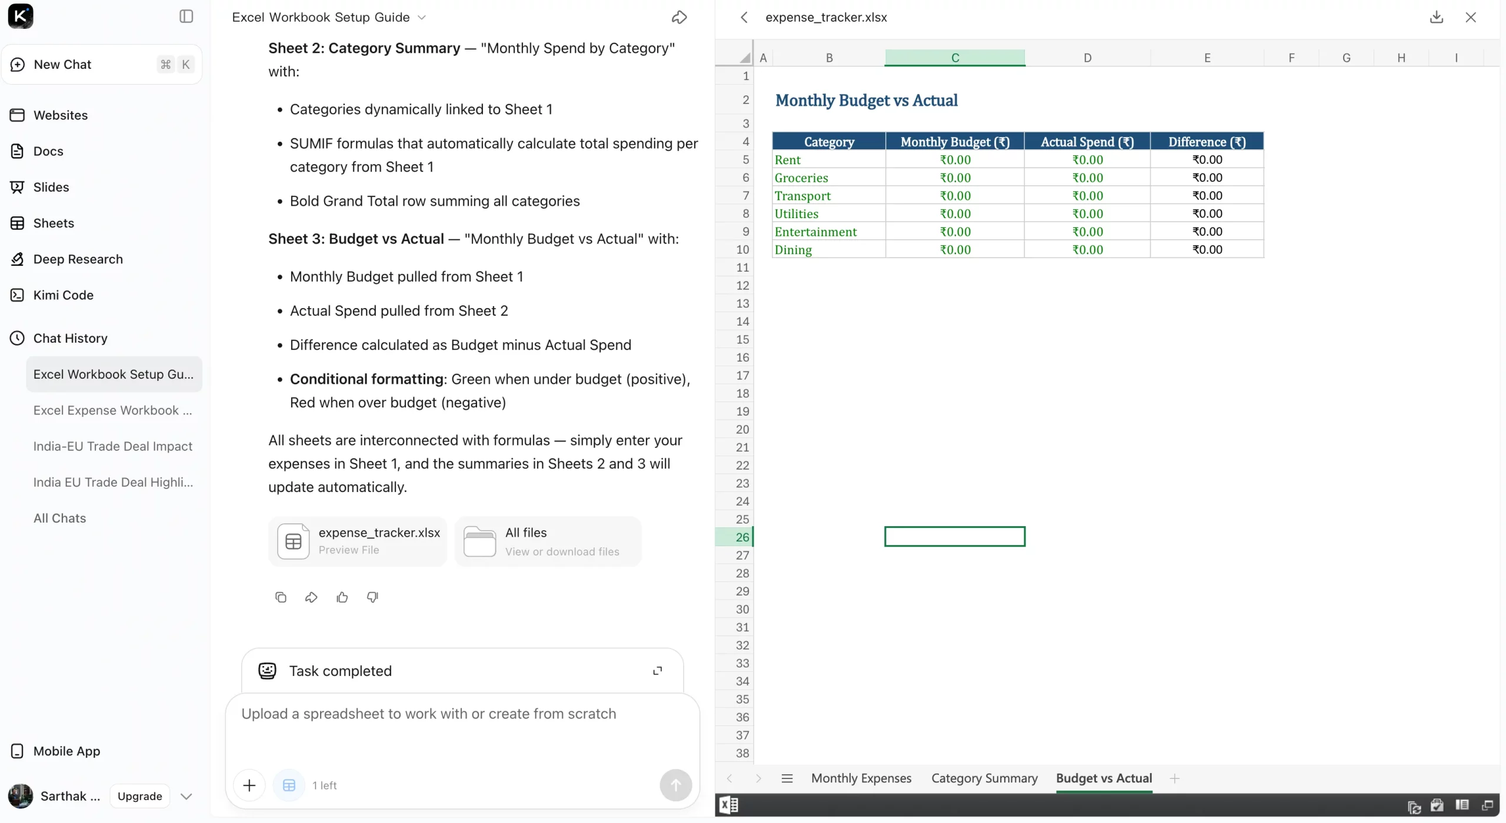Collapse the left sidebar panel
Viewport: 1506px width, 823px height.
[x=185, y=16]
